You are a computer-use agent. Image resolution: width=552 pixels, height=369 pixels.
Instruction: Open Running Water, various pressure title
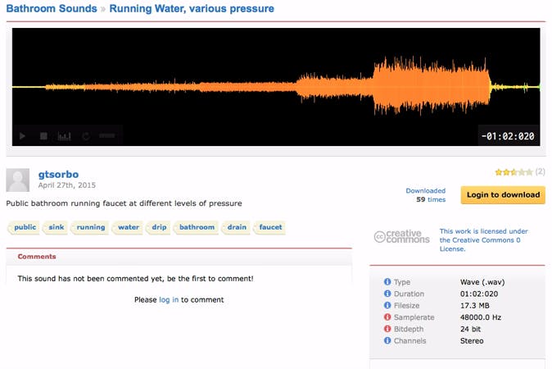click(x=192, y=8)
